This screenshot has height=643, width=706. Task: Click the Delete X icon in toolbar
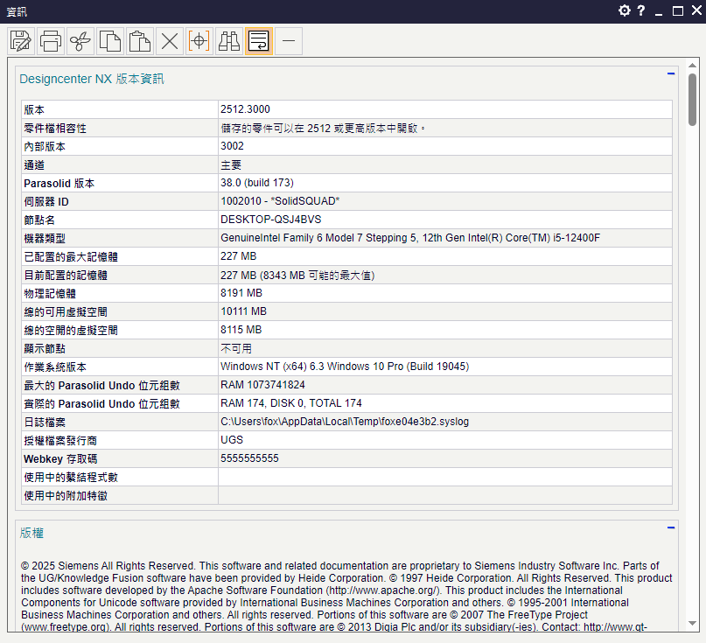(170, 41)
